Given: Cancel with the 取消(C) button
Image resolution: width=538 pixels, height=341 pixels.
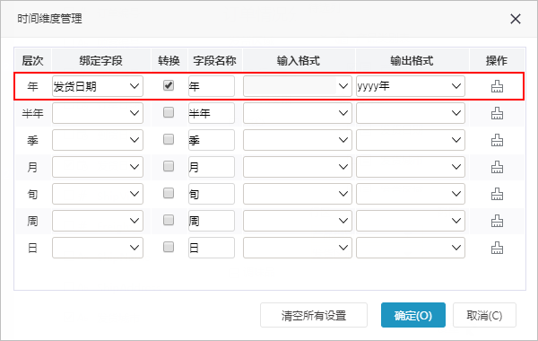Looking at the screenshot, I should (x=484, y=315).
